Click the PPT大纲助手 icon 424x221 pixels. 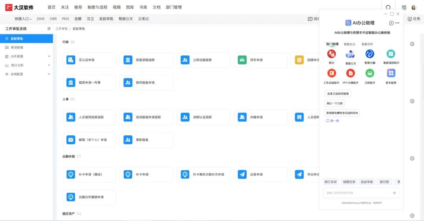[x=350, y=73]
